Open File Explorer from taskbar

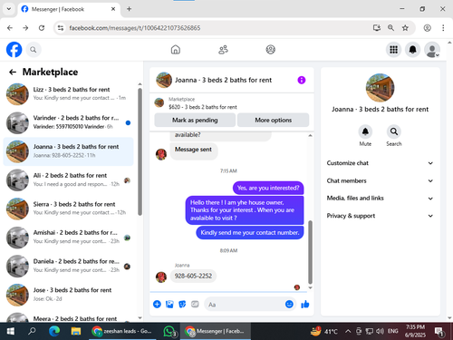tap(76, 331)
